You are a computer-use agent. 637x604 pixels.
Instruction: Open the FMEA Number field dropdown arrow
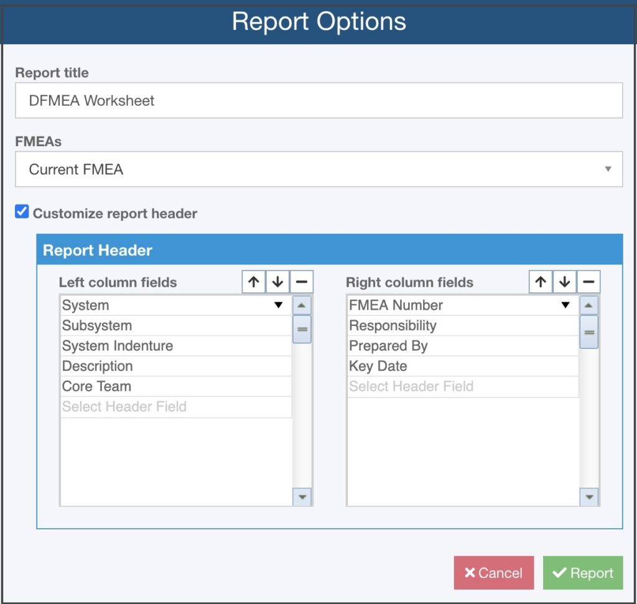tap(565, 305)
